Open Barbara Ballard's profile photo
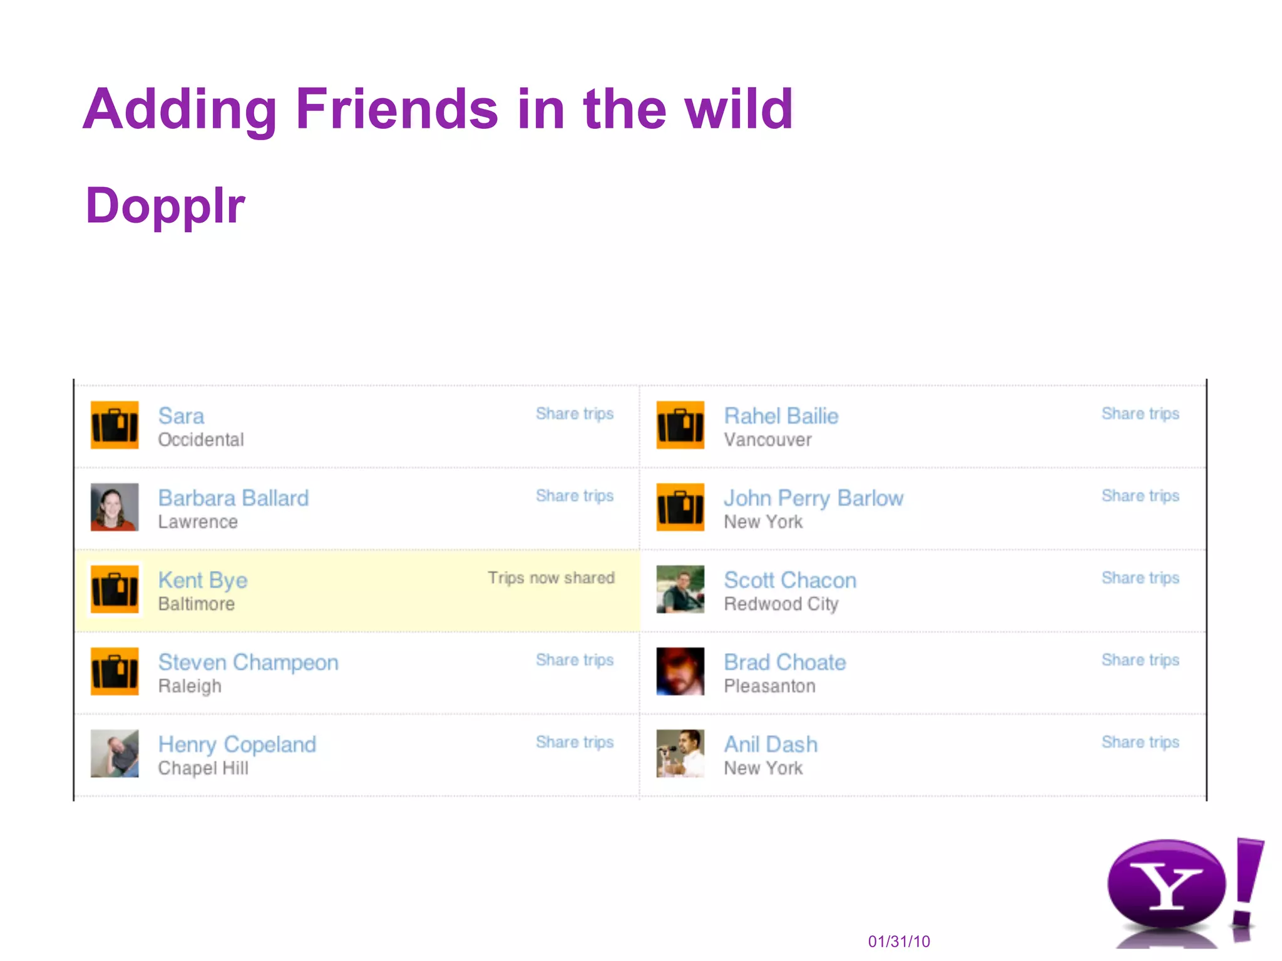This screenshot has width=1282, height=961. click(x=115, y=507)
